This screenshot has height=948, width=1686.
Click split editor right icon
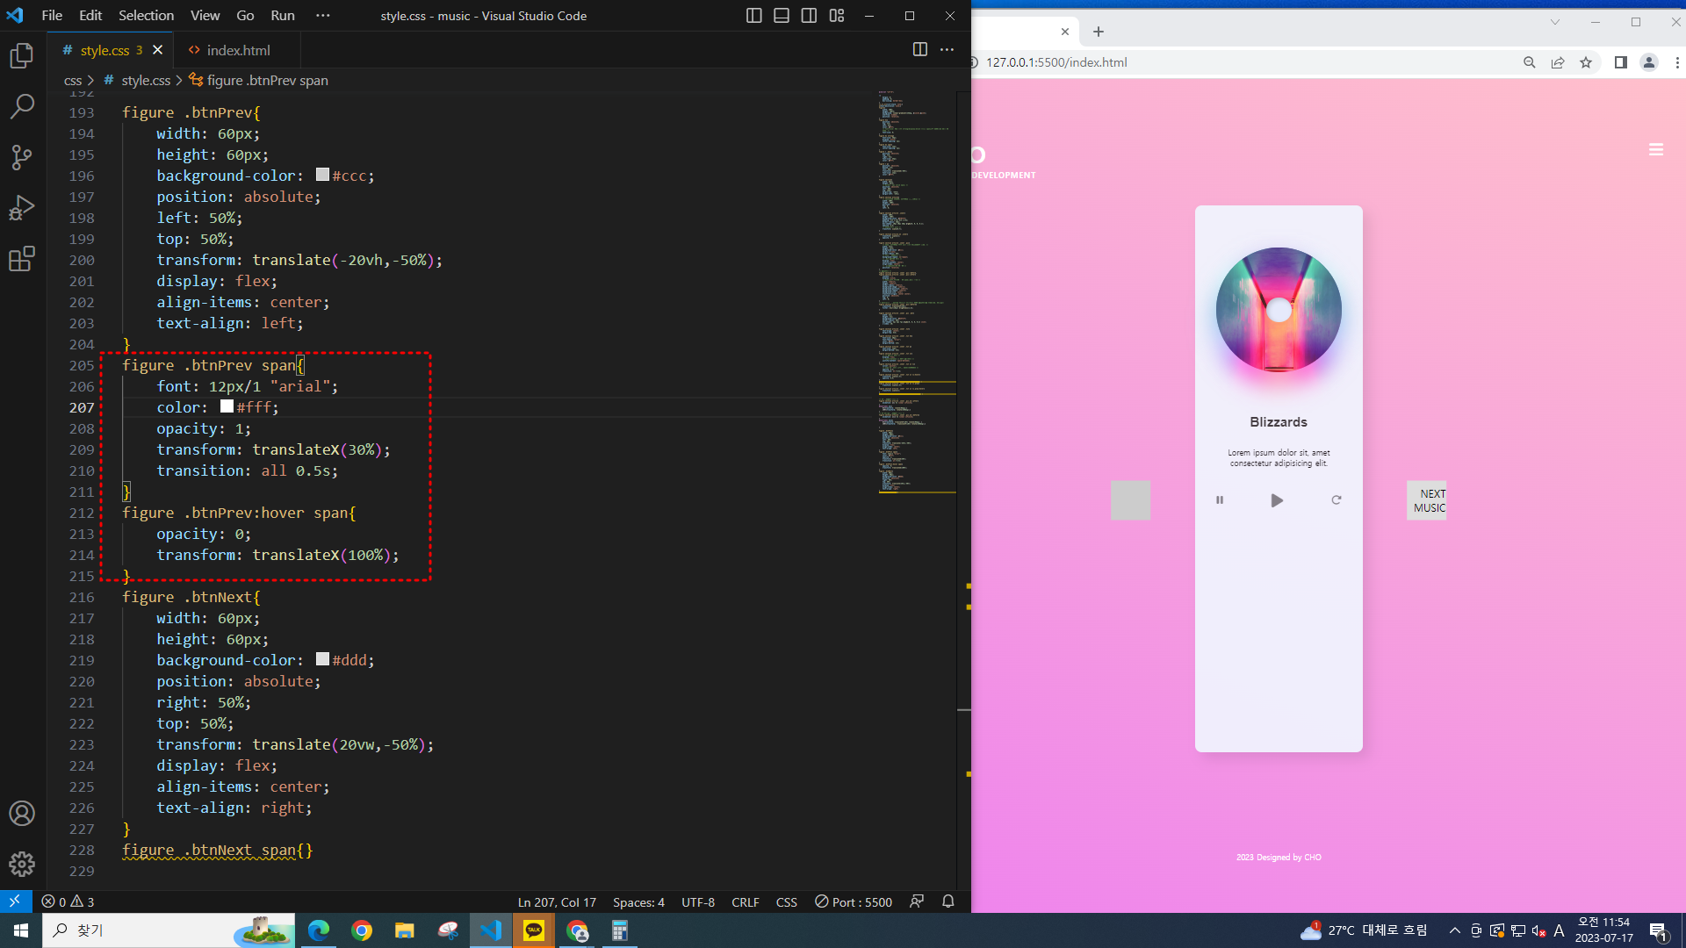[919, 50]
